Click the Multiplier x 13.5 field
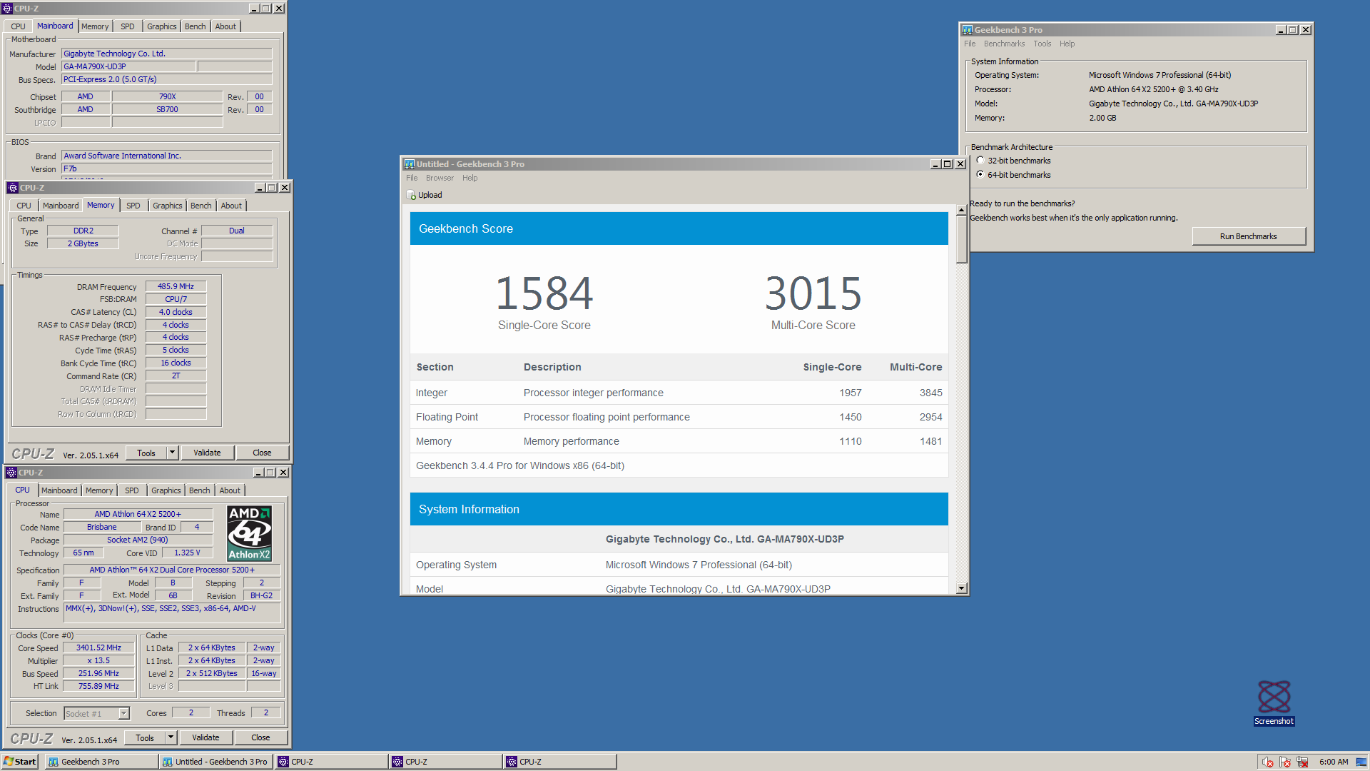The height and width of the screenshot is (771, 1370). click(98, 661)
